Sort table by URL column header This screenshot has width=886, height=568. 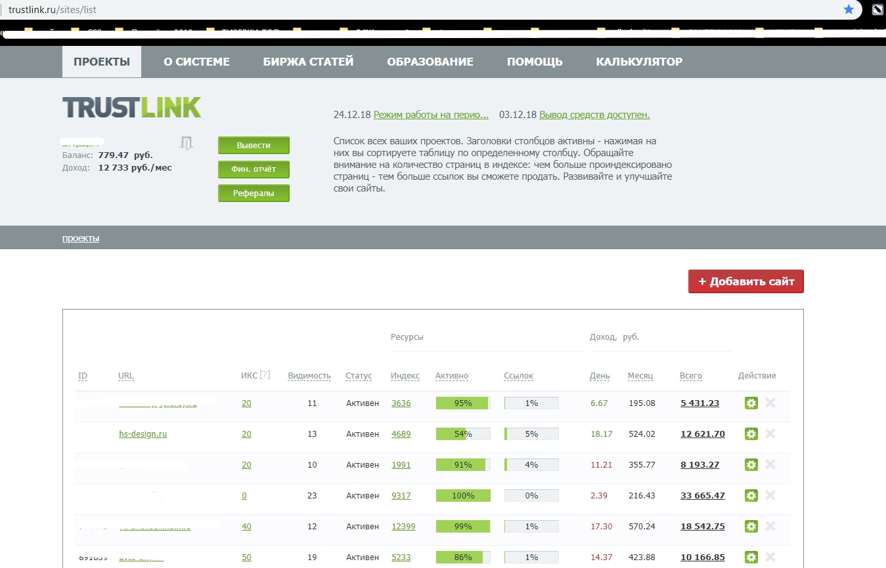click(126, 376)
